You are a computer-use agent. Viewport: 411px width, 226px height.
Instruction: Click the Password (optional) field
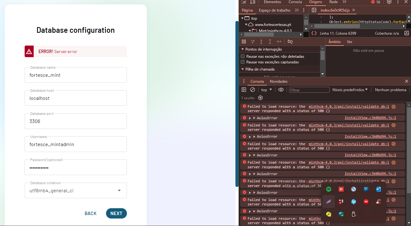point(76,167)
